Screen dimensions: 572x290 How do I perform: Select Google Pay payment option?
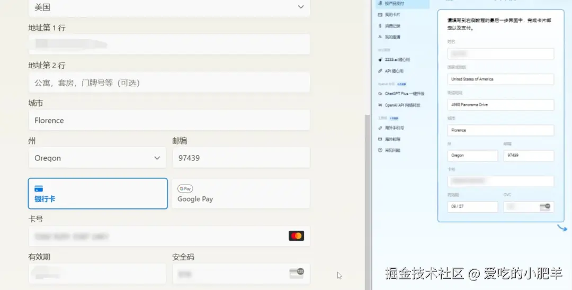point(241,194)
